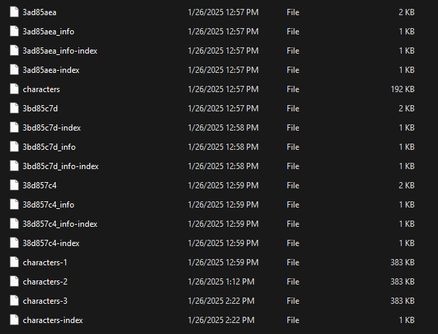
Task: Select the file icon for 3ad85aea
Action: pyautogui.click(x=14, y=12)
